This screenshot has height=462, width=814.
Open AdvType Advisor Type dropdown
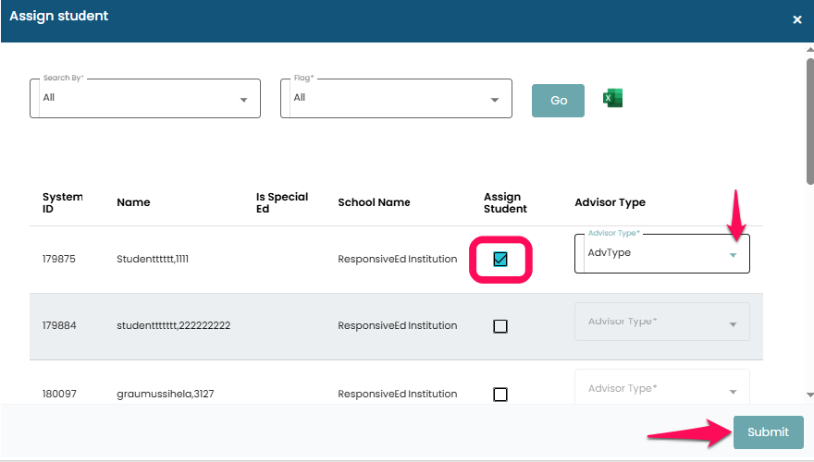tap(661, 253)
